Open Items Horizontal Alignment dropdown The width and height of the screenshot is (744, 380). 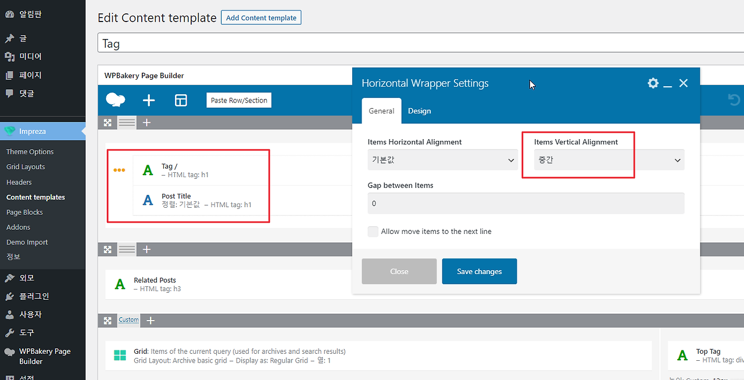442,160
